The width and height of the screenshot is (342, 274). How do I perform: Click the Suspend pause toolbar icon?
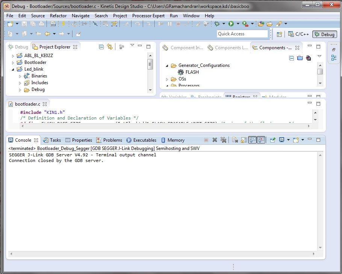(169, 24)
